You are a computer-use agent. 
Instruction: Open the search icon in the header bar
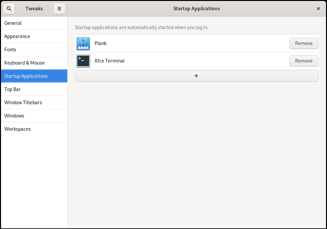point(9,9)
